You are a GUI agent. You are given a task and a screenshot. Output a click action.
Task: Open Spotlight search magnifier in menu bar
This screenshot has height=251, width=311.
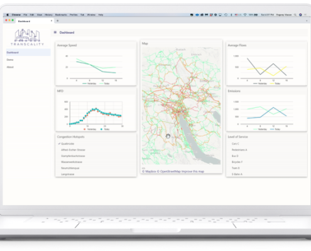[295, 15]
